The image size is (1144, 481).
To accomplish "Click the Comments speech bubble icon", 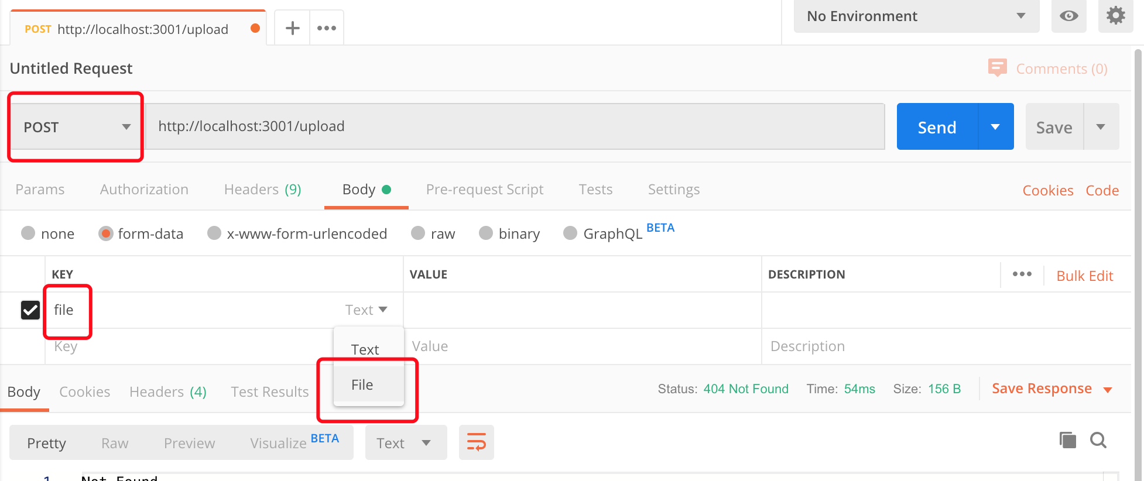I will point(997,68).
